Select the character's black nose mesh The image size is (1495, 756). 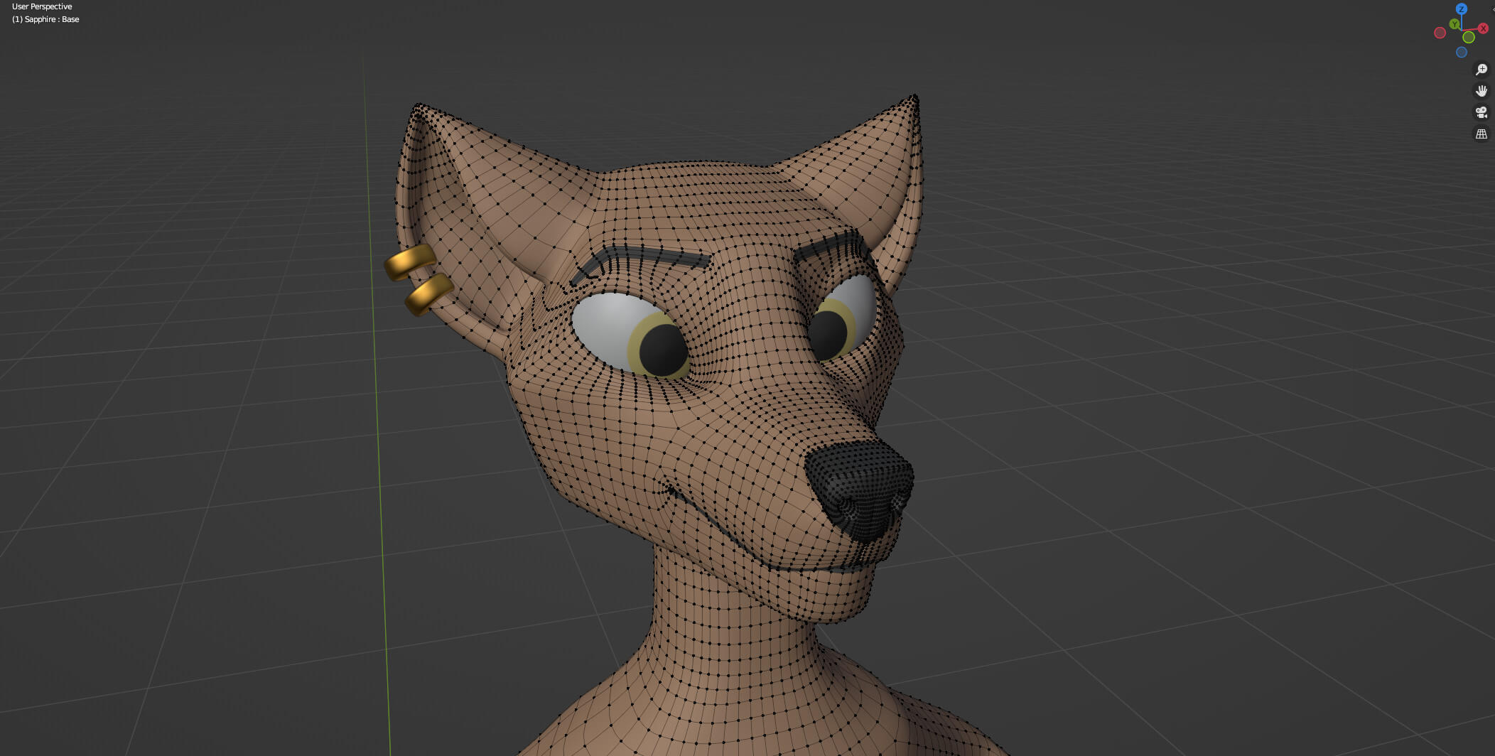click(860, 490)
